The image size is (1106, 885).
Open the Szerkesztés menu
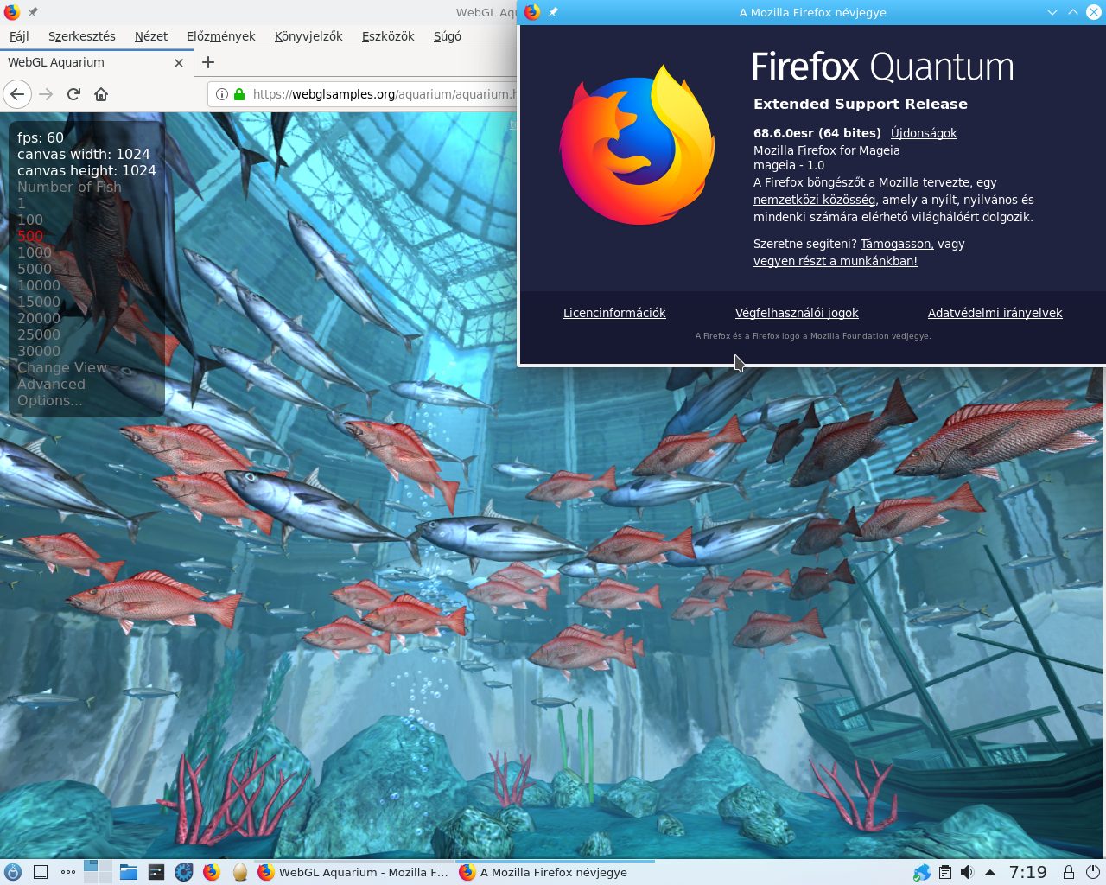click(82, 36)
